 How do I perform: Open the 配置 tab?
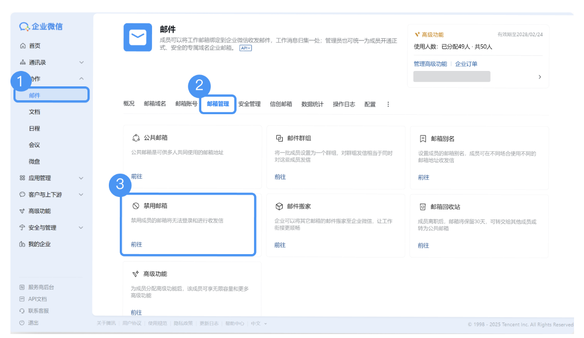pyautogui.click(x=370, y=104)
